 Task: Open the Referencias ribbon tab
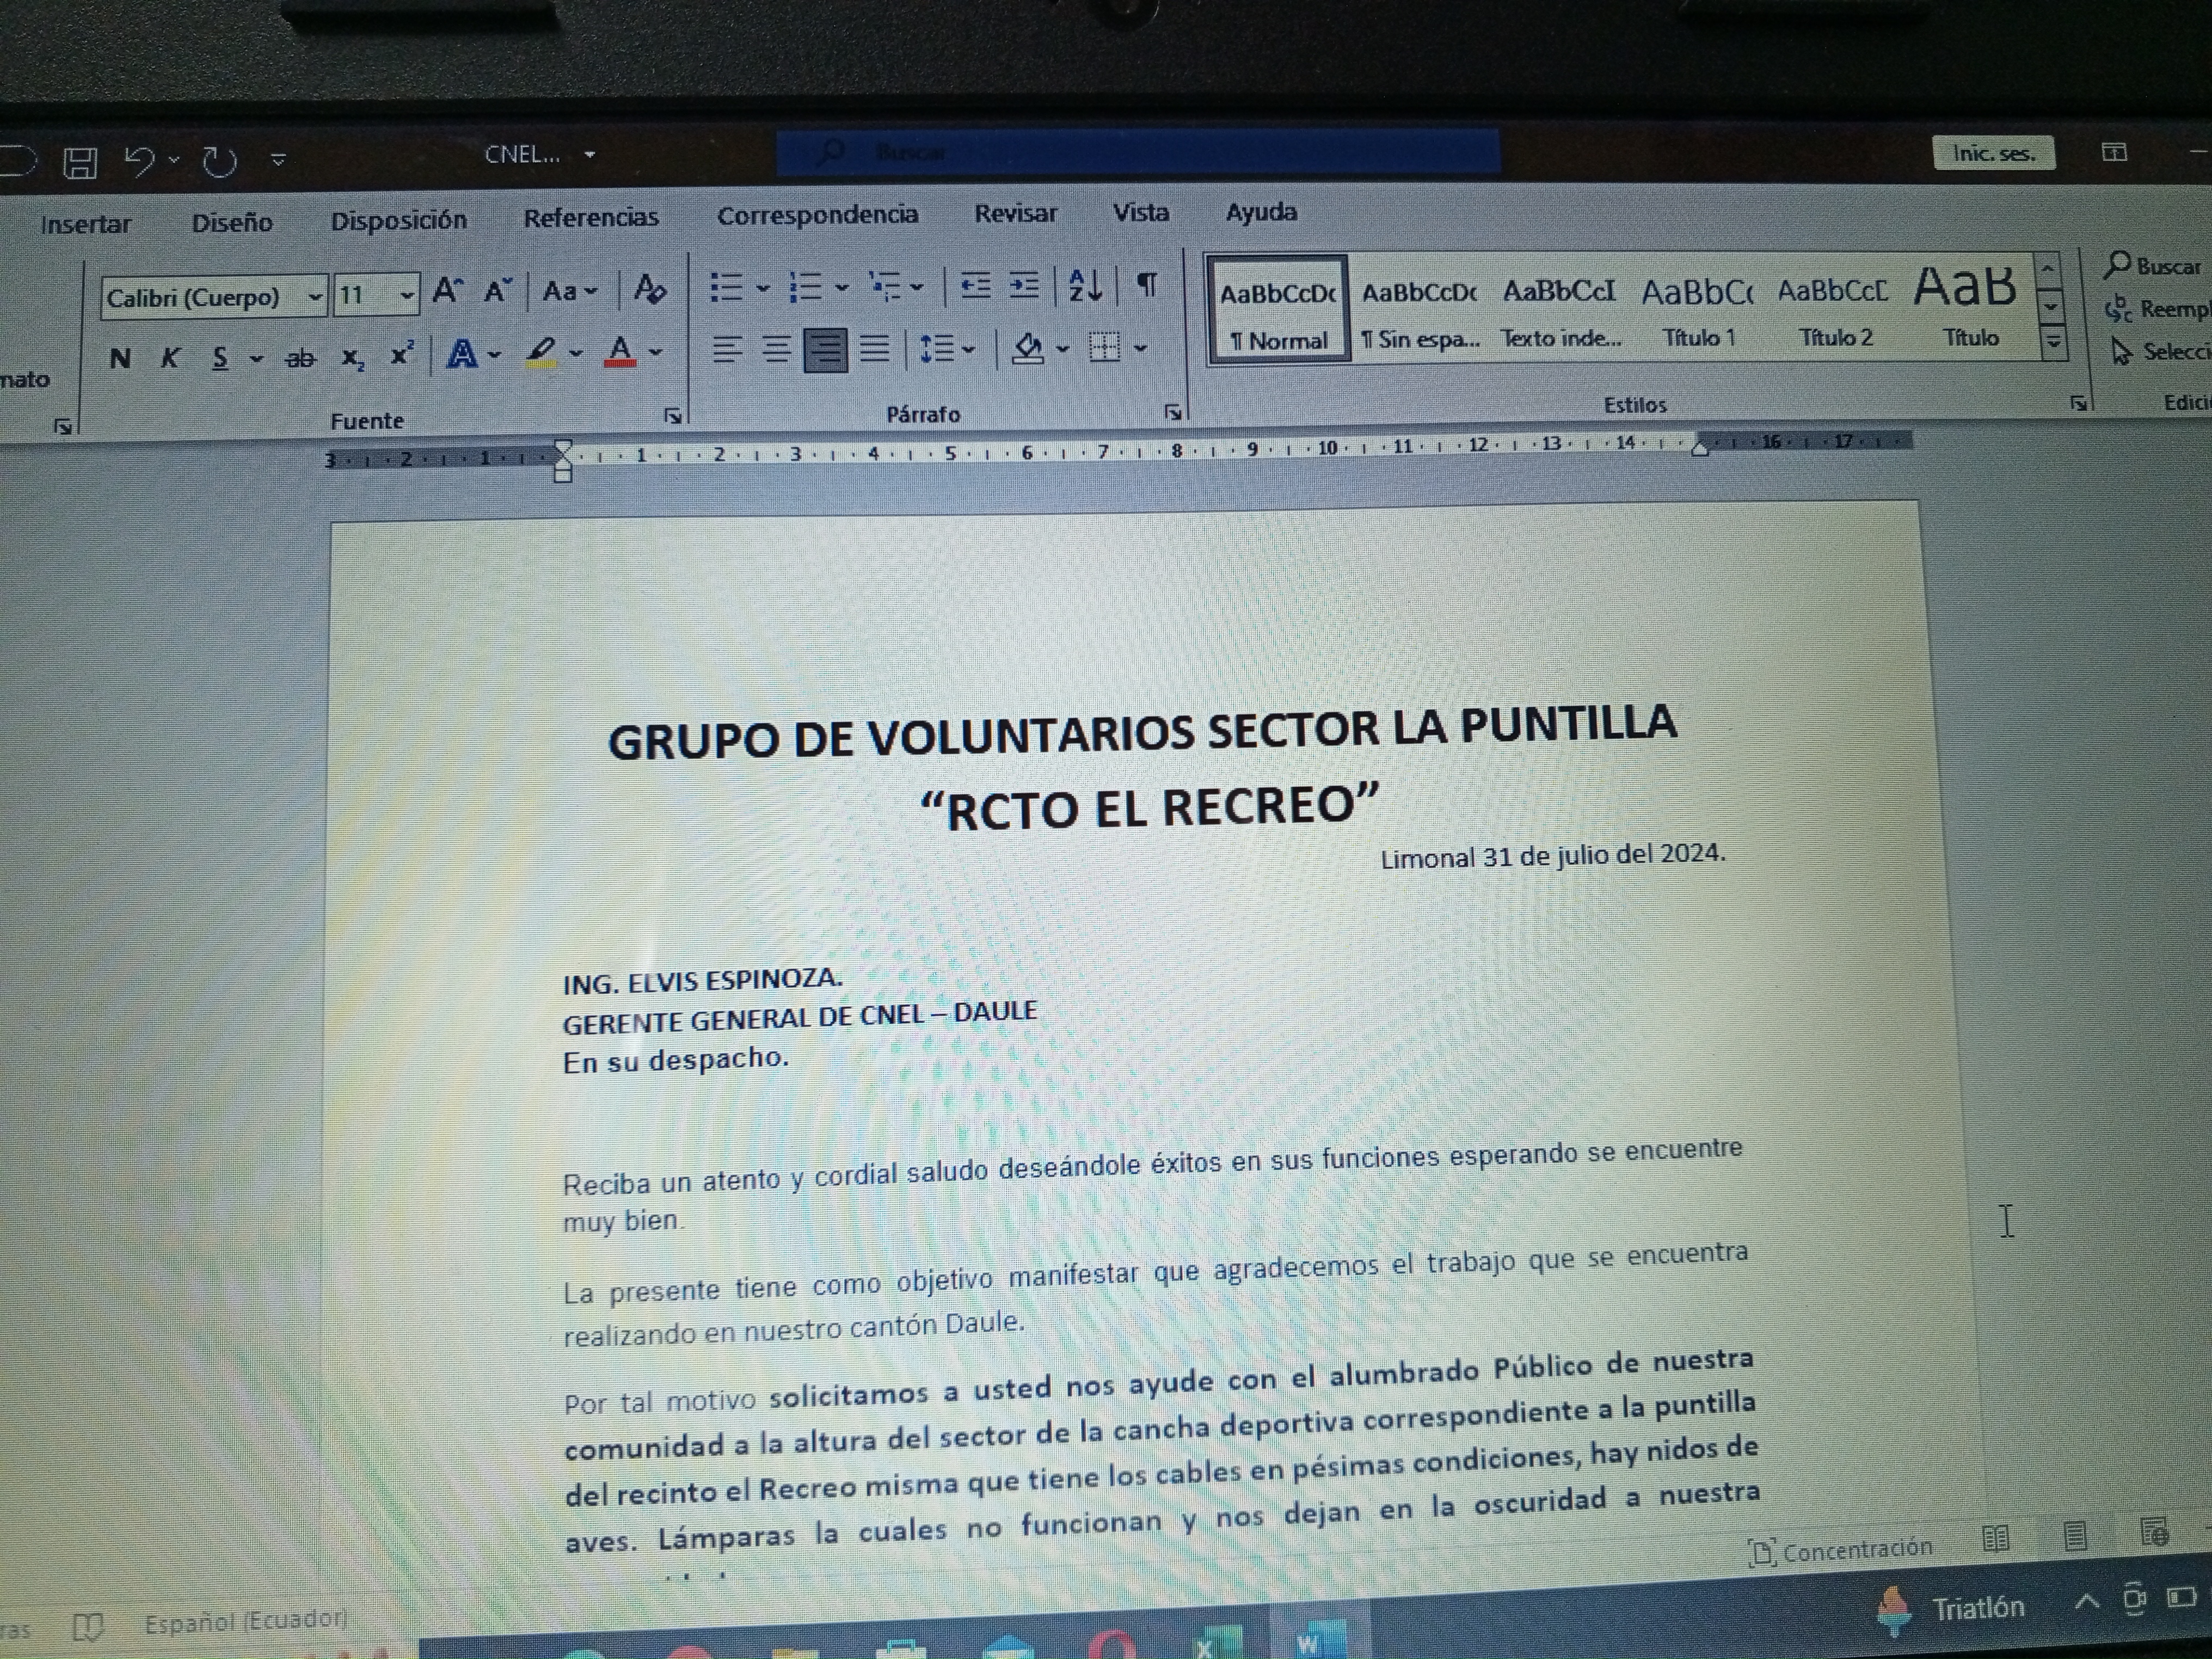pos(590,218)
